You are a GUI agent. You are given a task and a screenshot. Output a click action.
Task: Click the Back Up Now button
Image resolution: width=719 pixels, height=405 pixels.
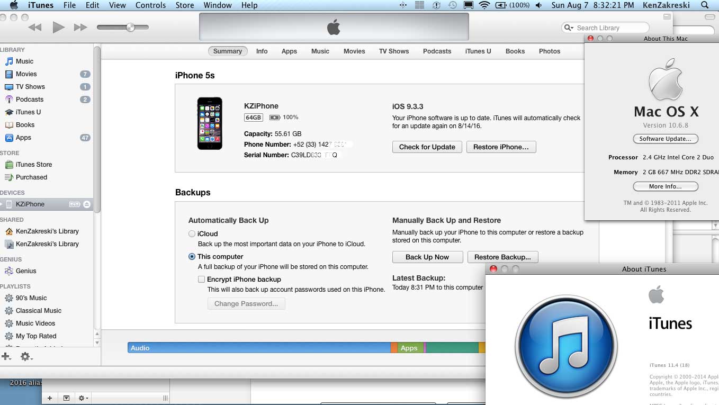click(427, 257)
